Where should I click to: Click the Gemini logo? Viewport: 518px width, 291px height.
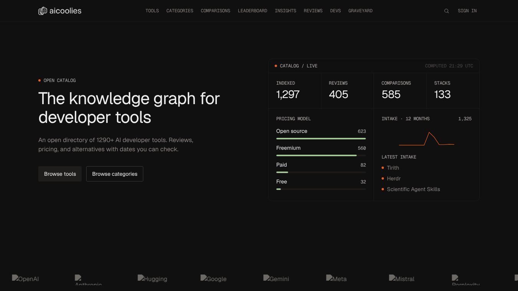tap(276, 279)
